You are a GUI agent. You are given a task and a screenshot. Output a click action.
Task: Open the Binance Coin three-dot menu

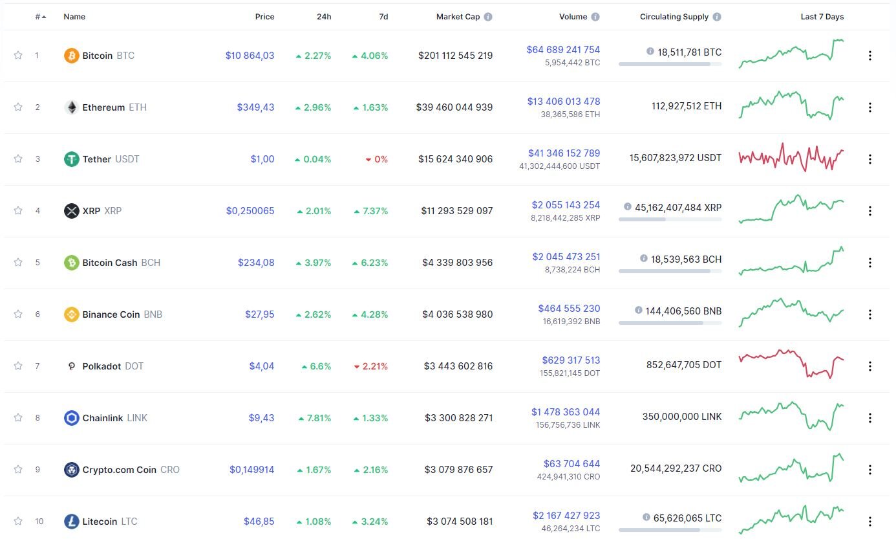tap(869, 314)
